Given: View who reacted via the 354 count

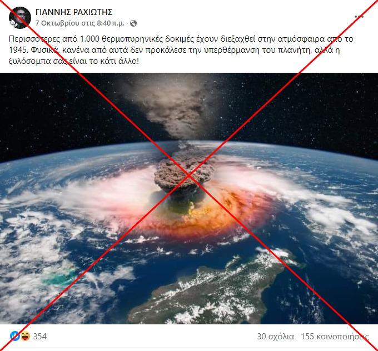Looking at the screenshot, I should pyautogui.click(x=40, y=337).
